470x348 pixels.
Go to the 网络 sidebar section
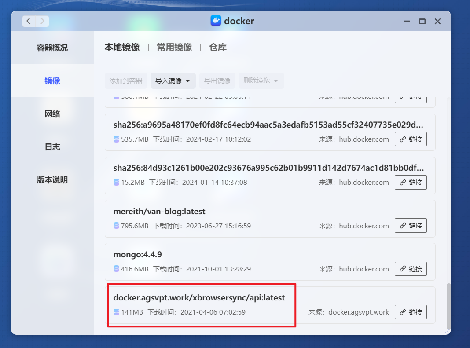click(52, 114)
